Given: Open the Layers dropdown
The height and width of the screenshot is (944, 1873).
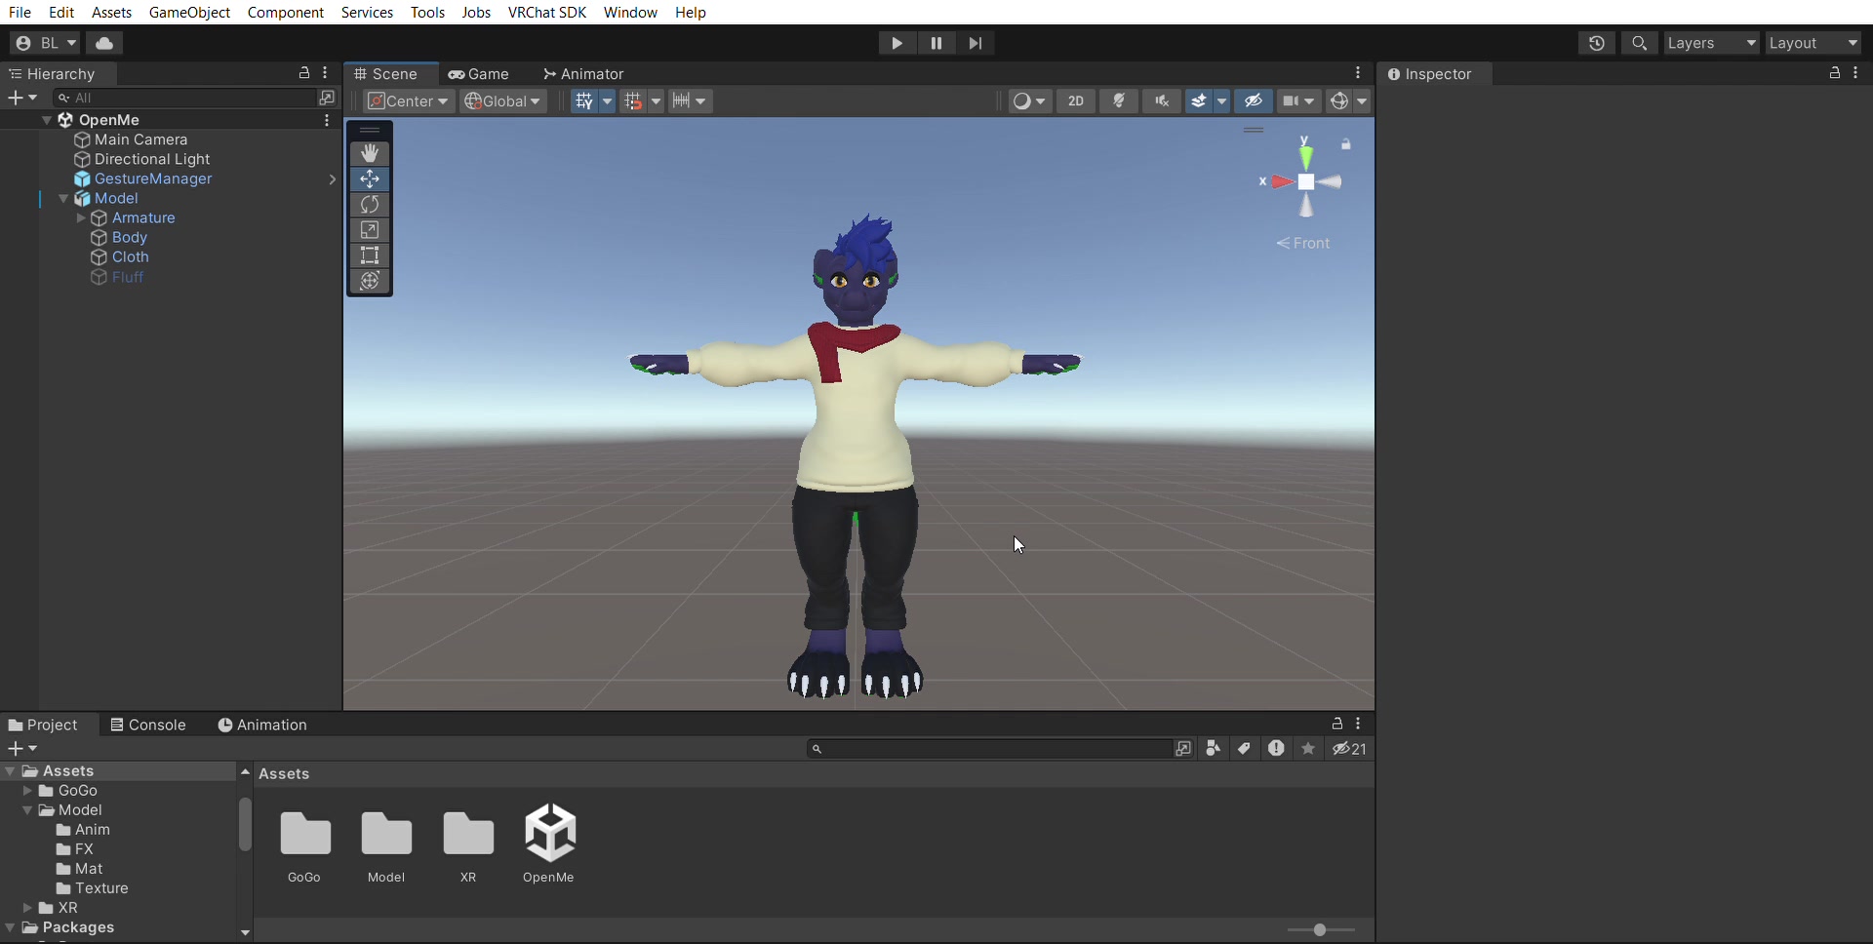Looking at the screenshot, I should click(1712, 43).
